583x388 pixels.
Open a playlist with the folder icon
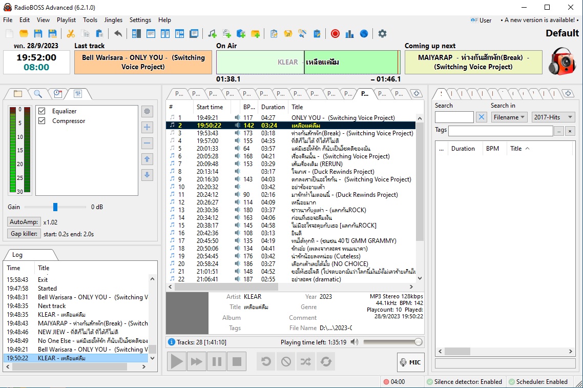click(24, 34)
